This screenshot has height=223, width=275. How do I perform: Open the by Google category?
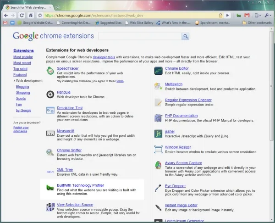click(23, 111)
